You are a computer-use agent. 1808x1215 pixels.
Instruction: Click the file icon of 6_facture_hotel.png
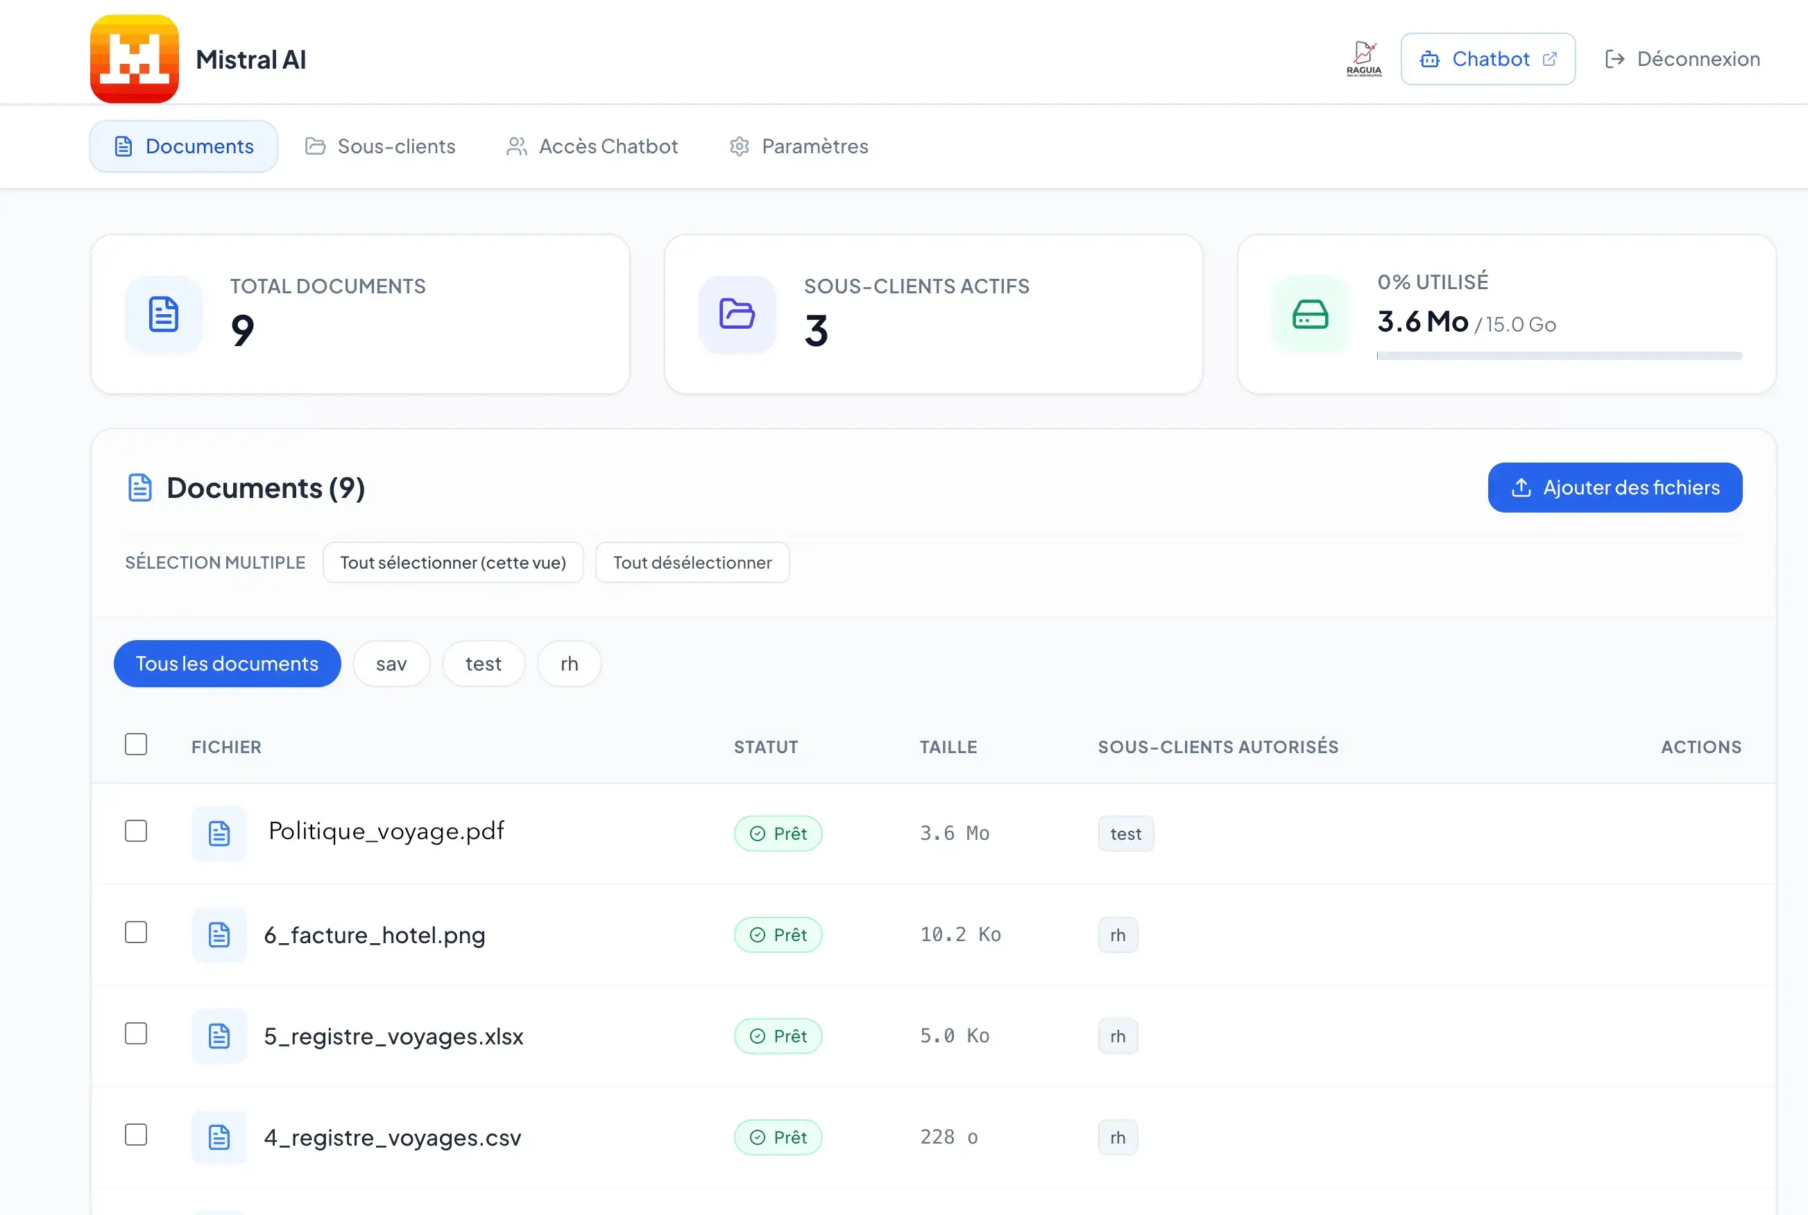219,936
